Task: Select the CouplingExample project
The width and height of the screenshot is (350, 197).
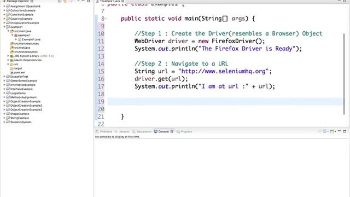Action: coord(21,19)
